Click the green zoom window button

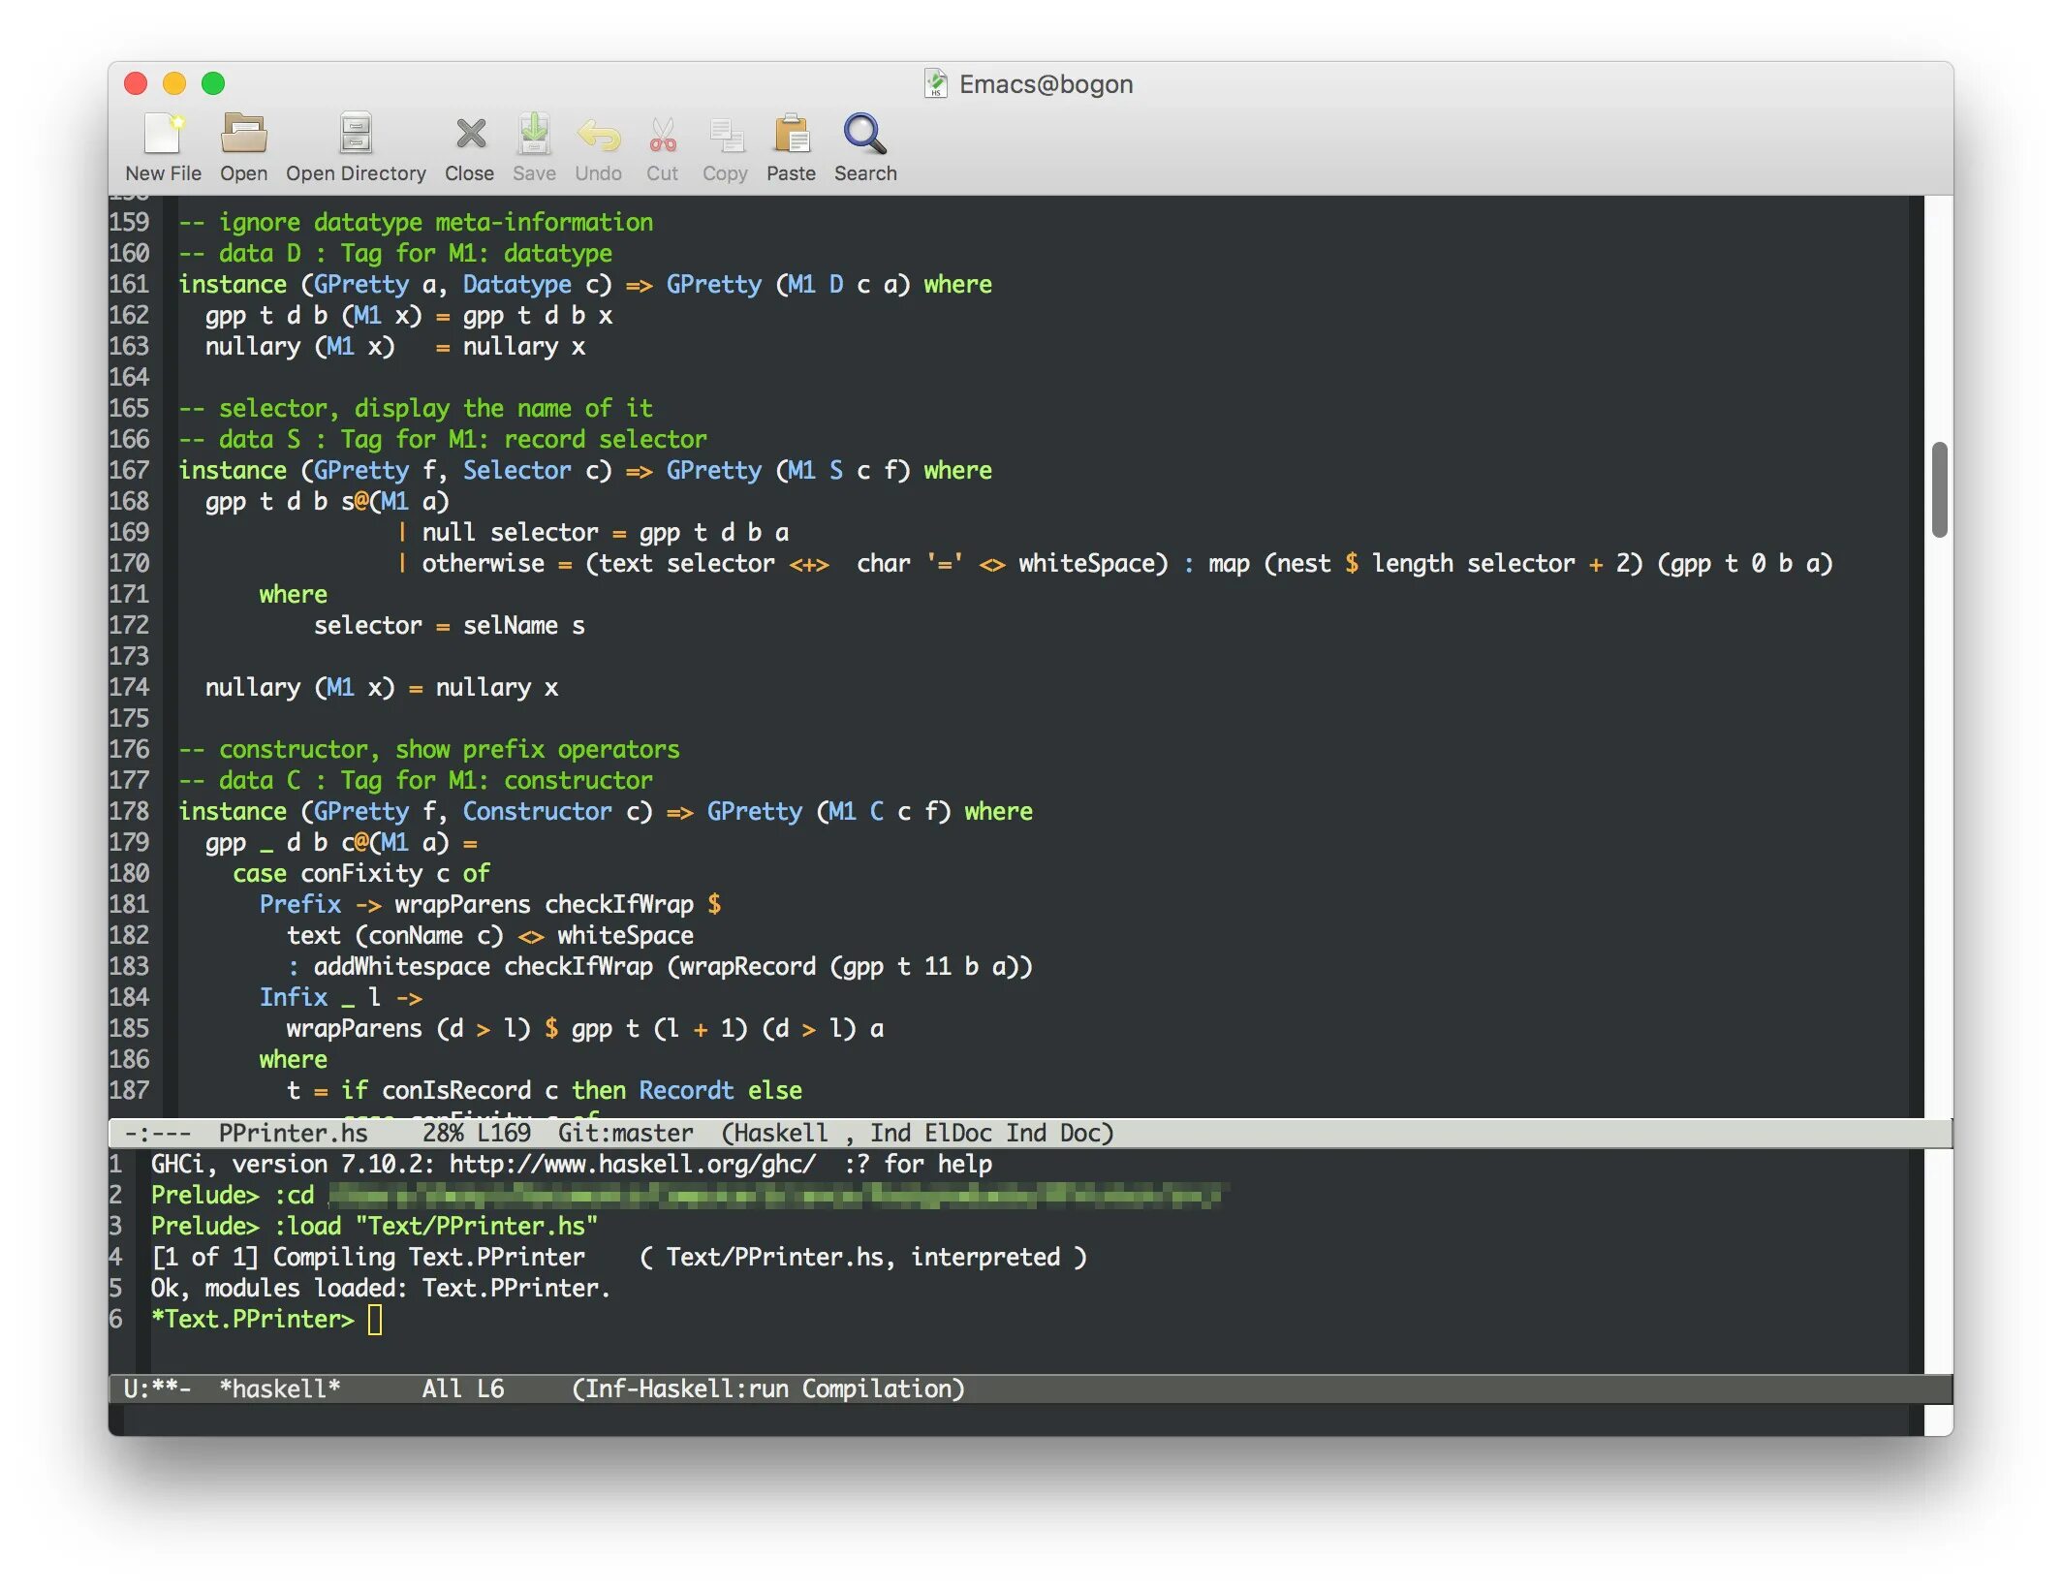(213, 84)
